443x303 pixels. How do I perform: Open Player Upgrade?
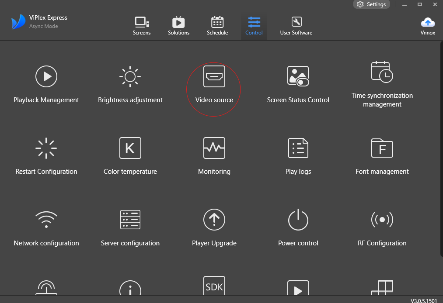[214, 228]
